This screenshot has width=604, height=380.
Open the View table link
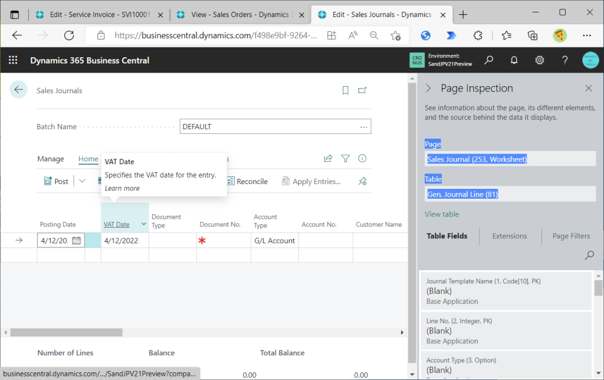click(442, 214)
